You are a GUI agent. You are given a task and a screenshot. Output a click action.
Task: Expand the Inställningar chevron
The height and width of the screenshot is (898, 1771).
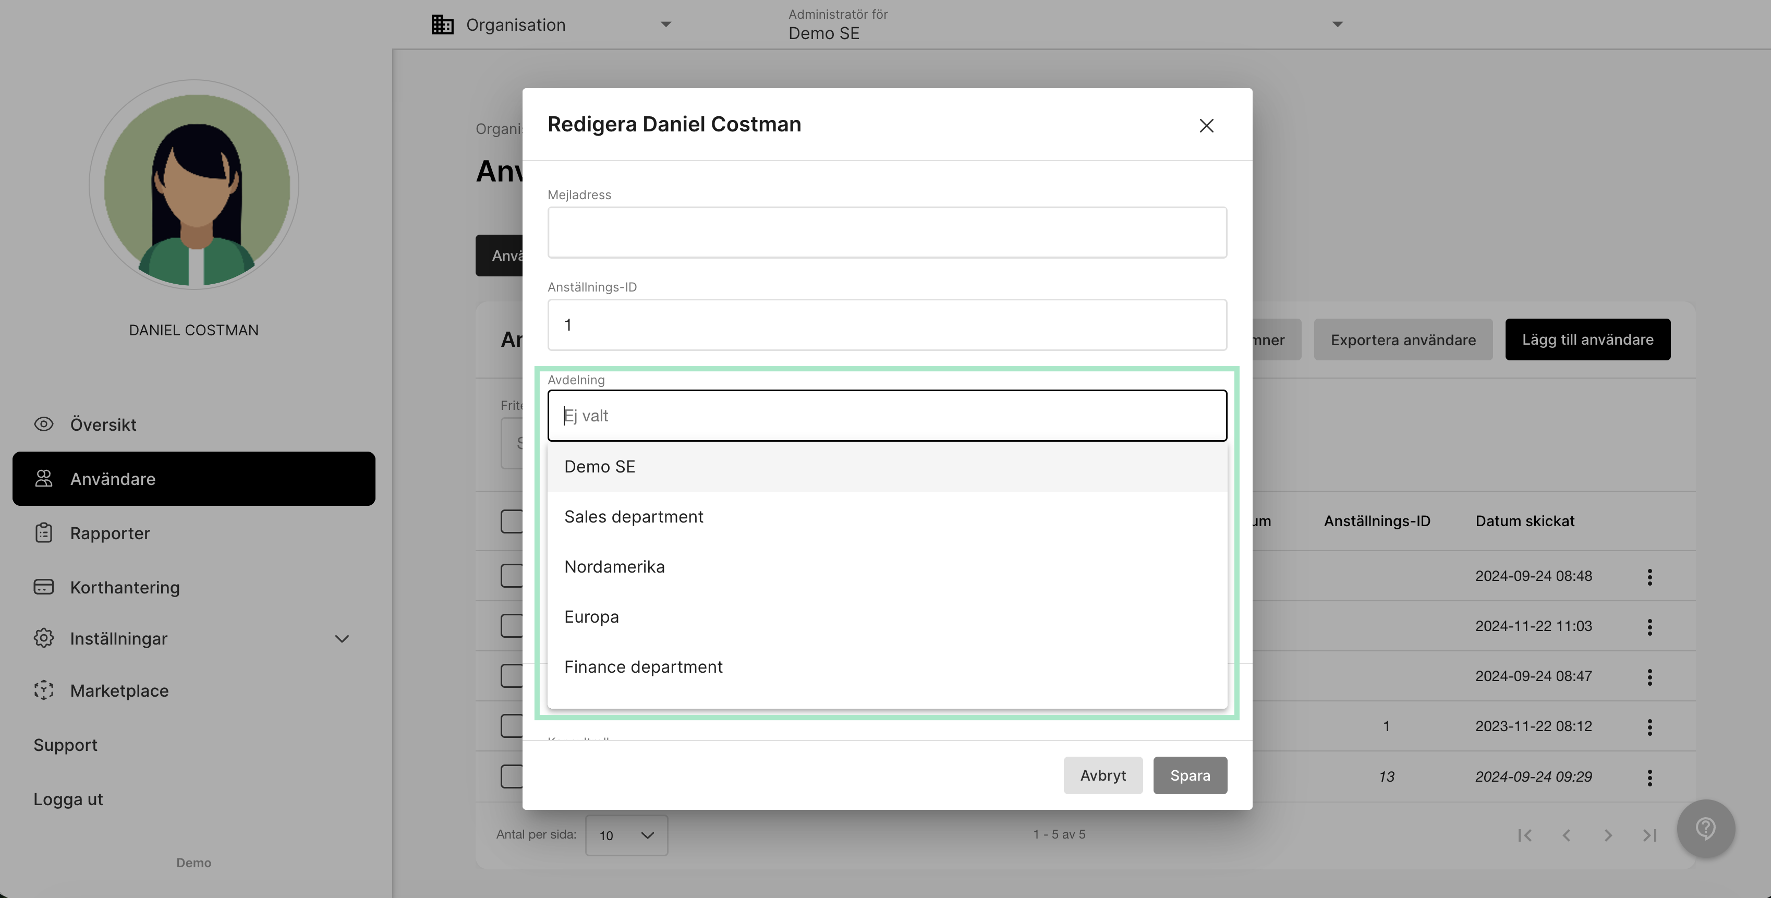click(x=342, y=639)
